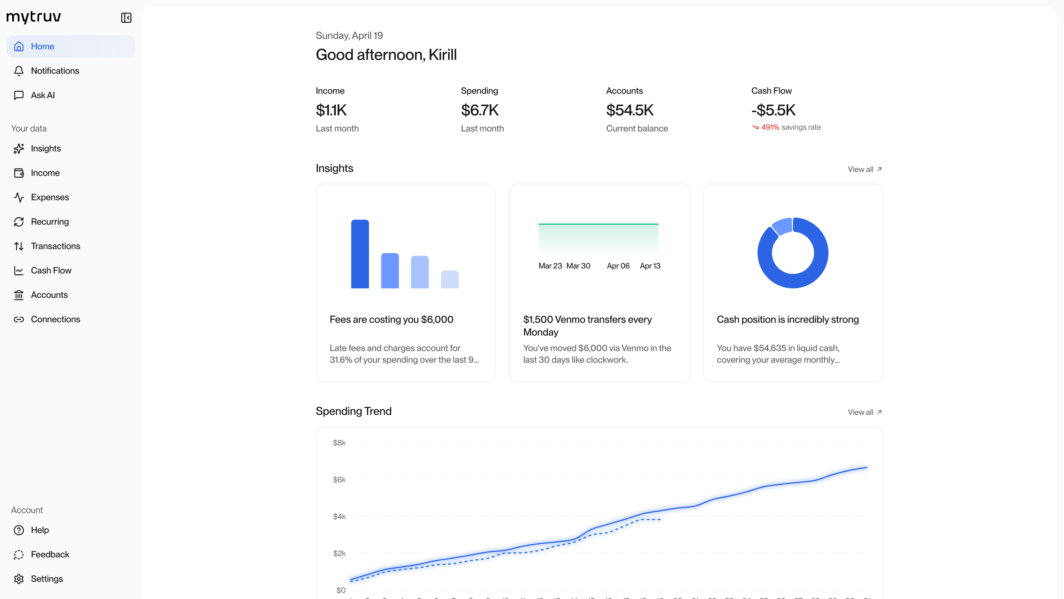Click the donut chart in cash position card
The height and width of the screenshot is (599, 1064).
pos(793,253)
